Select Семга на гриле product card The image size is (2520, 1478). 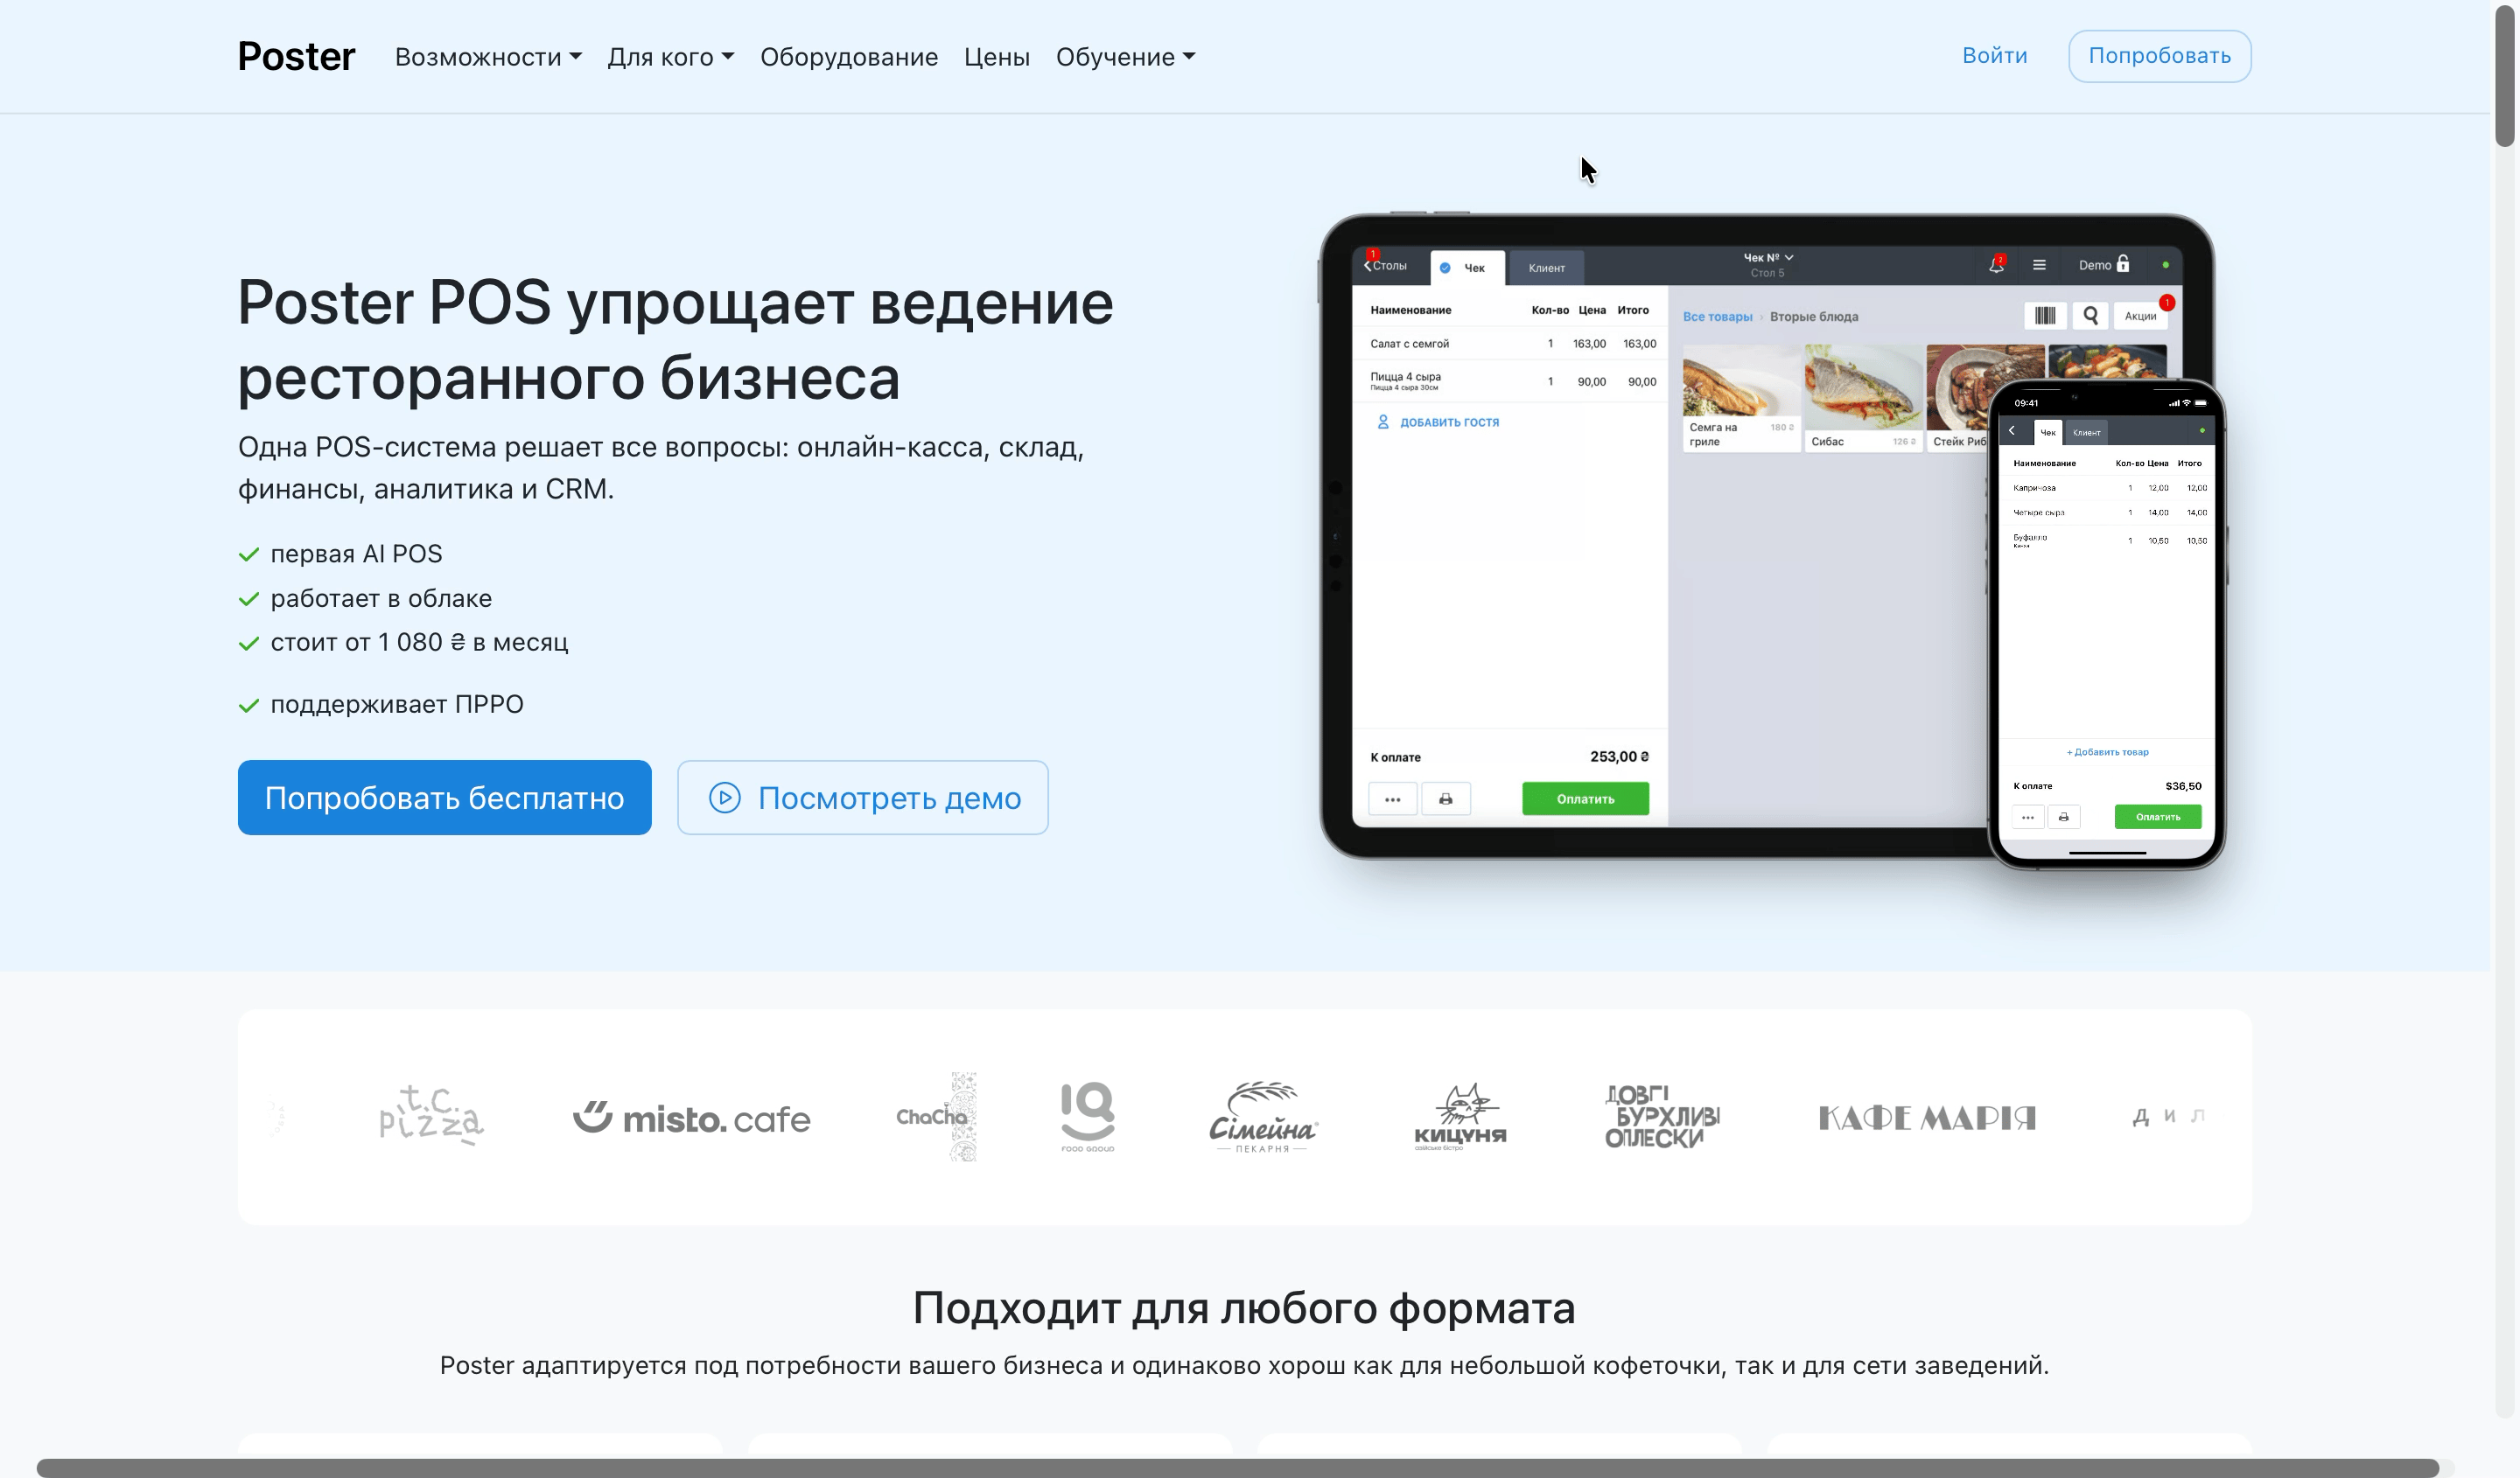1741,398
